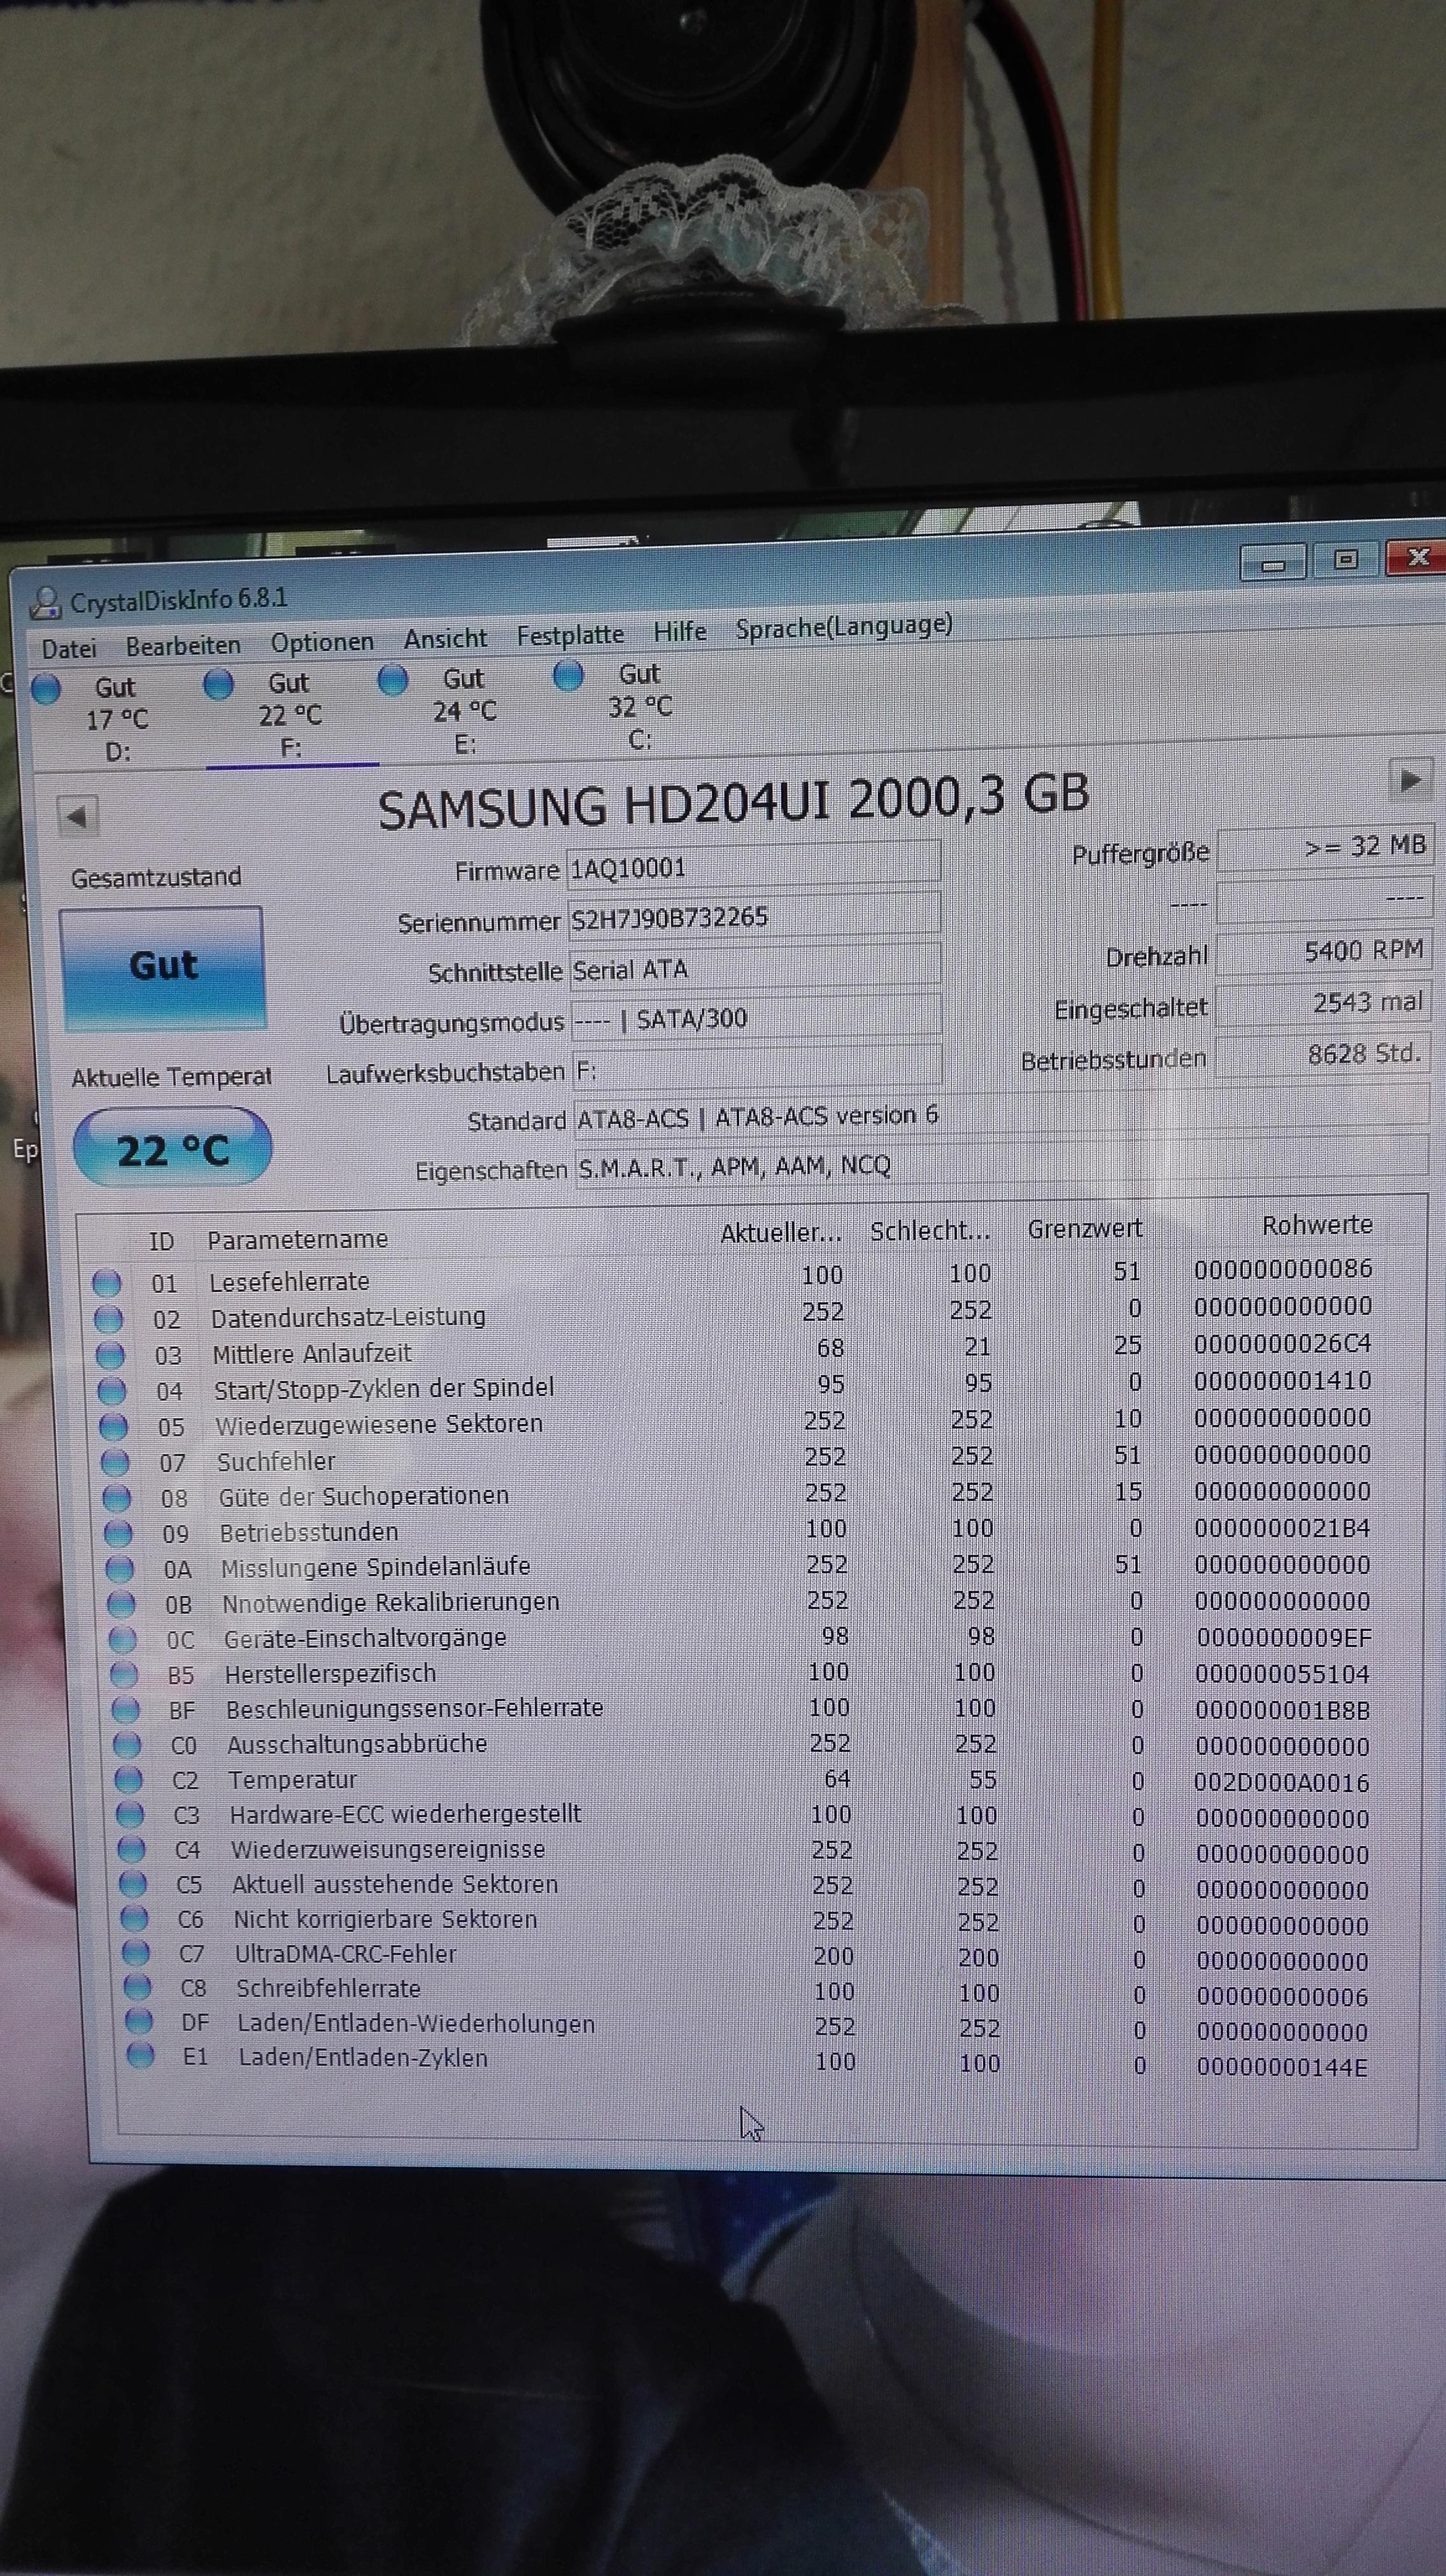Open the Datei menu
The height and width of the screenshot is (2576, 1446).
coord(69,648)
